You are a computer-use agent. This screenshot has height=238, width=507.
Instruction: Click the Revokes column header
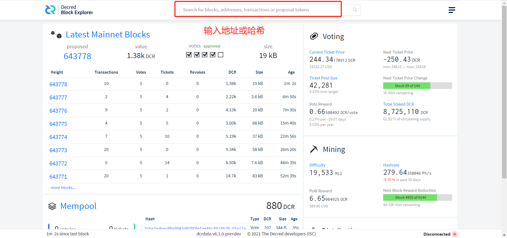point(198,72)
